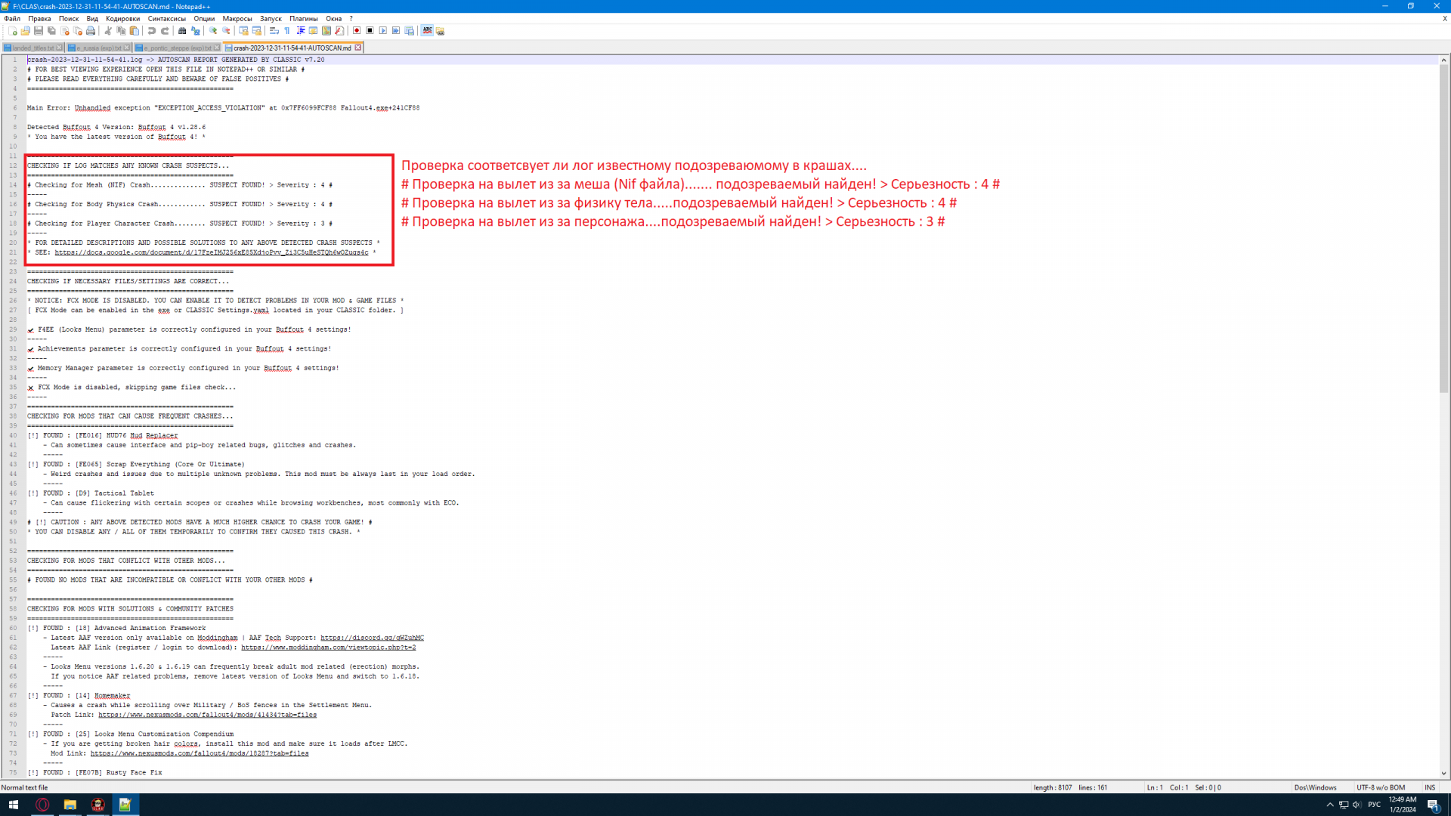
Task: Toggle word wrap toolbar button
Action: (274, 31)
